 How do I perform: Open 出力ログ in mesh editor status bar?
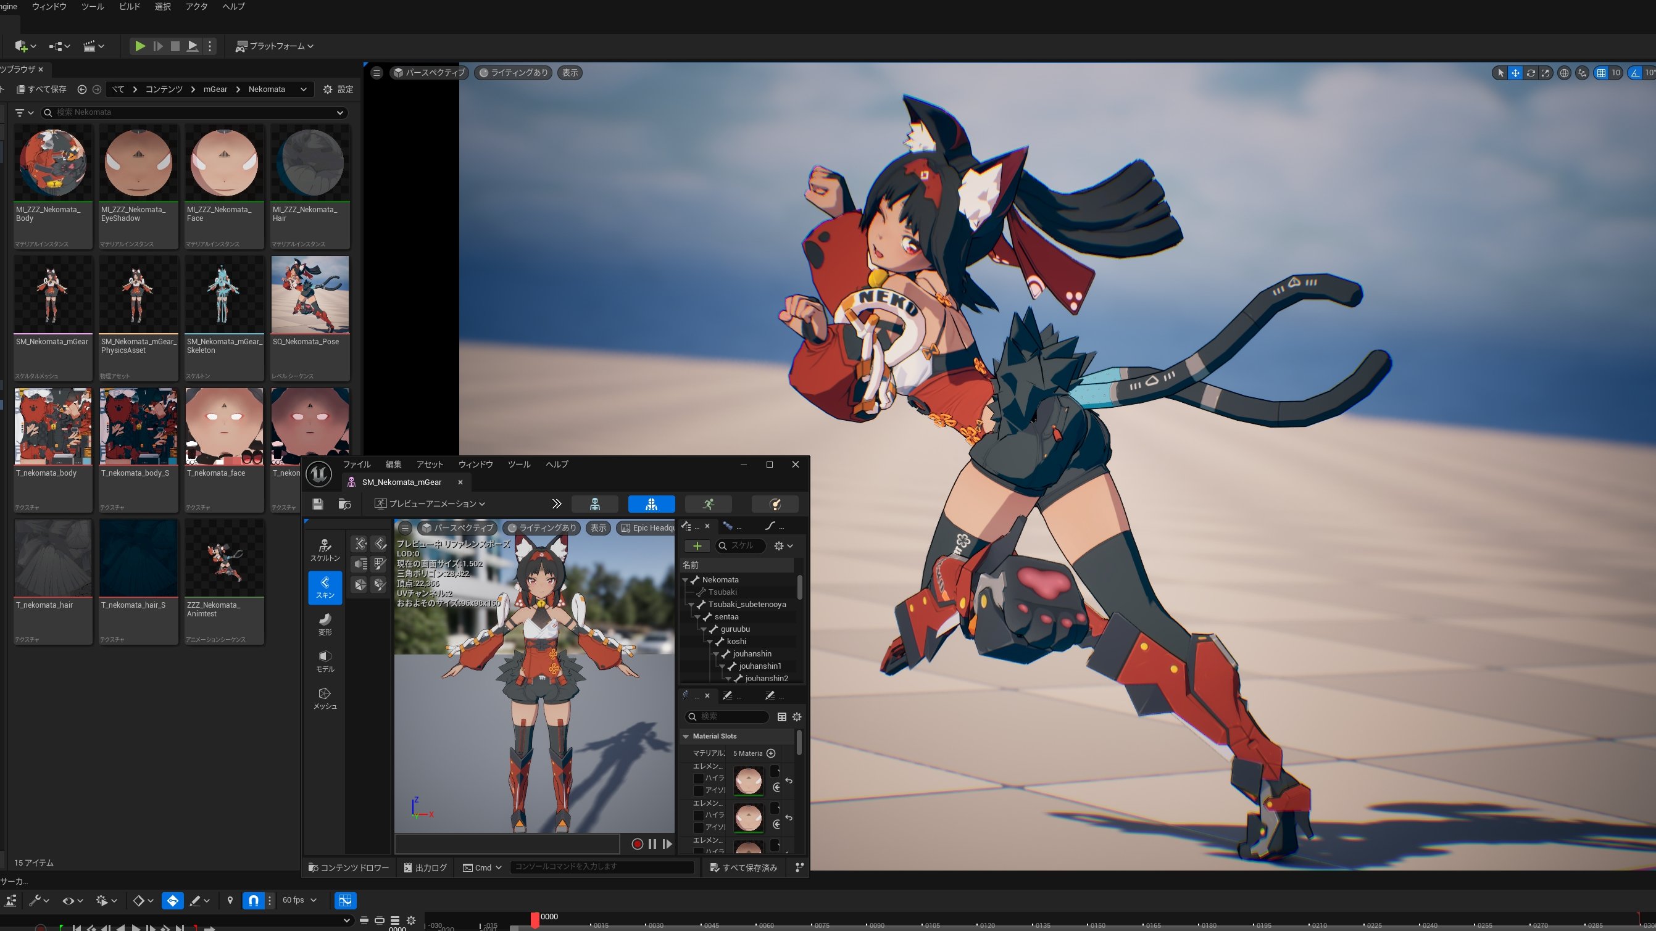(x=425, y=868)
